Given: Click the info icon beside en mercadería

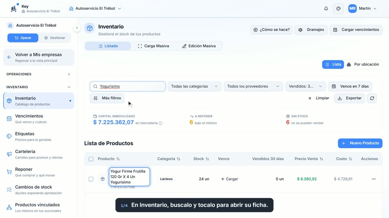Looking at the screenshot, I should [x=160, y=123].
